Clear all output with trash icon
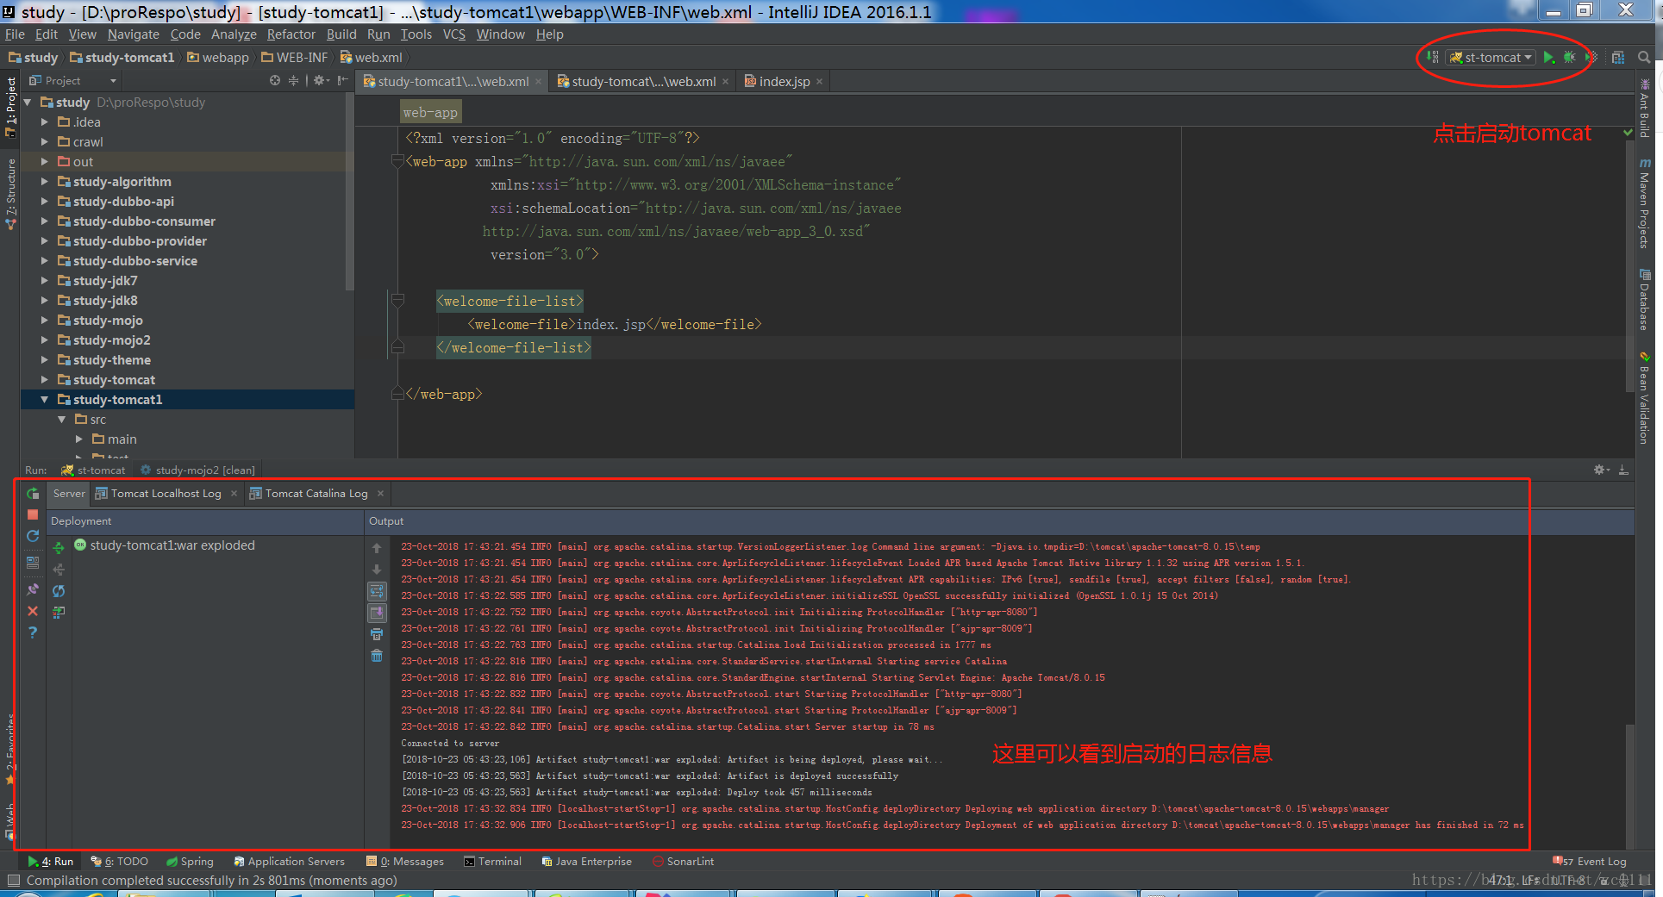This screenshot has width=1663, height=897. pyautogui.click(x=377, y=656)
